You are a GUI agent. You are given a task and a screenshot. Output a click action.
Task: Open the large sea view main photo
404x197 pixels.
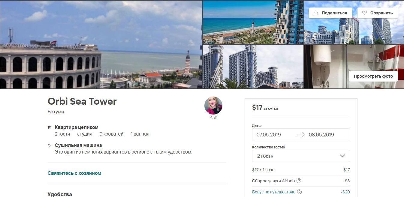101,44
